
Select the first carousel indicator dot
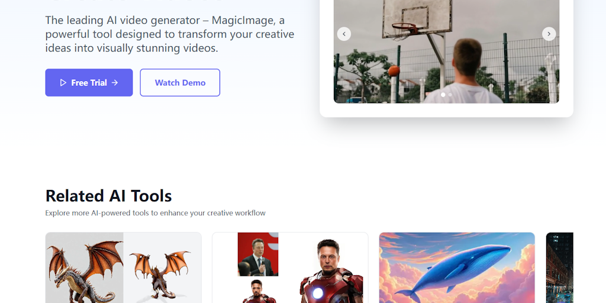click(443, 95)
